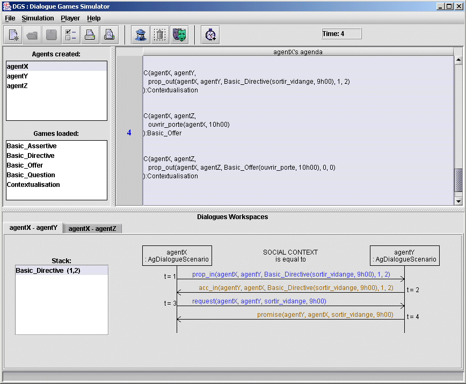Click the checklist options toolbar icon
Image resolution: width=466 pixels, height=384 pixels.
(70, 35)
